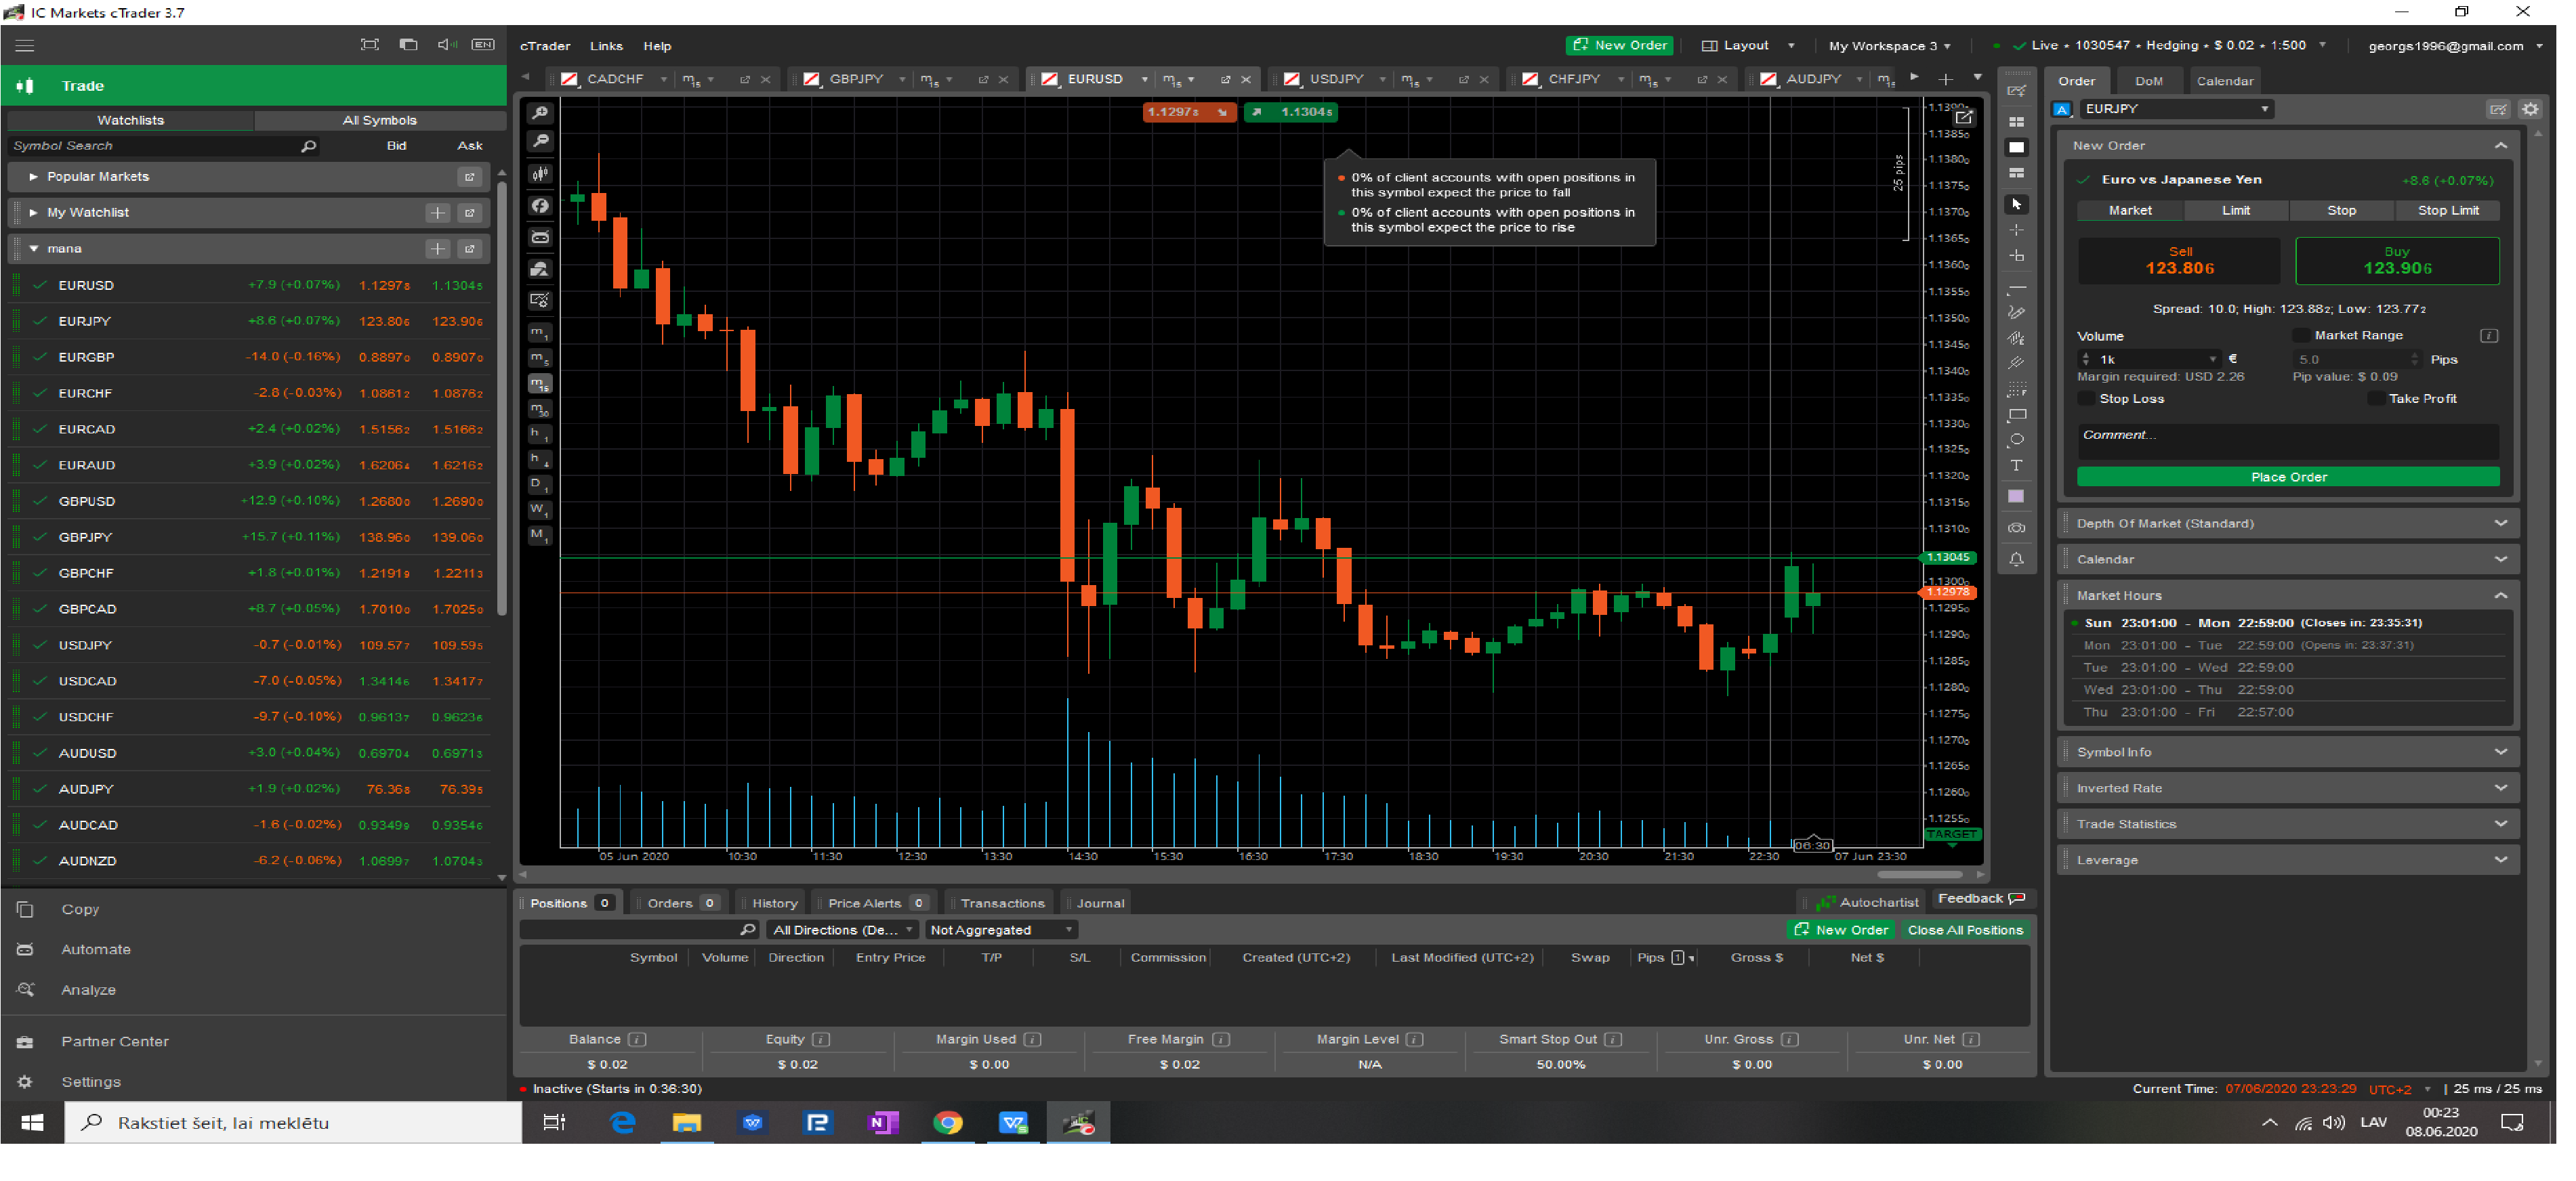Open the EURJPY symbol dropdown
Viewport: 2576px width, 1181px height.
tap(2176, 109)
